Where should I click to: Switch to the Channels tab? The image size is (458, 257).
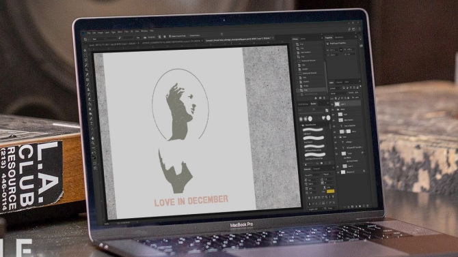339,82
